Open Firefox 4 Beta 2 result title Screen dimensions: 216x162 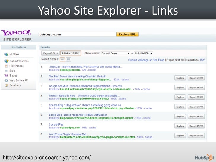click(84, 96)
